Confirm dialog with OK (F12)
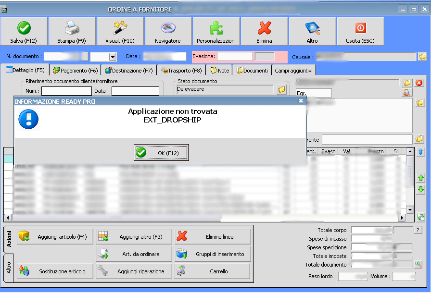431x293 pixels. click(x=161, y=153)
